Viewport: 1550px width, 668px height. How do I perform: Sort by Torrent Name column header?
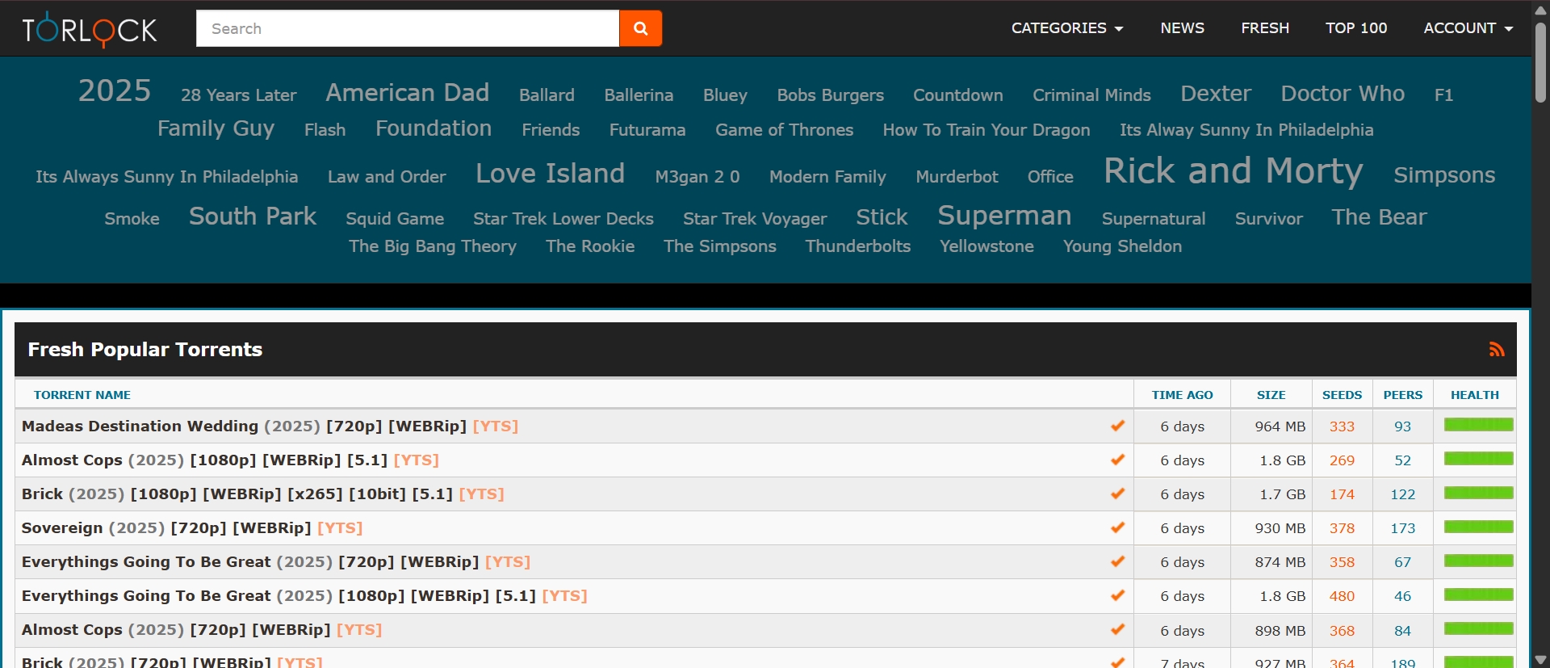coord(82,395)
